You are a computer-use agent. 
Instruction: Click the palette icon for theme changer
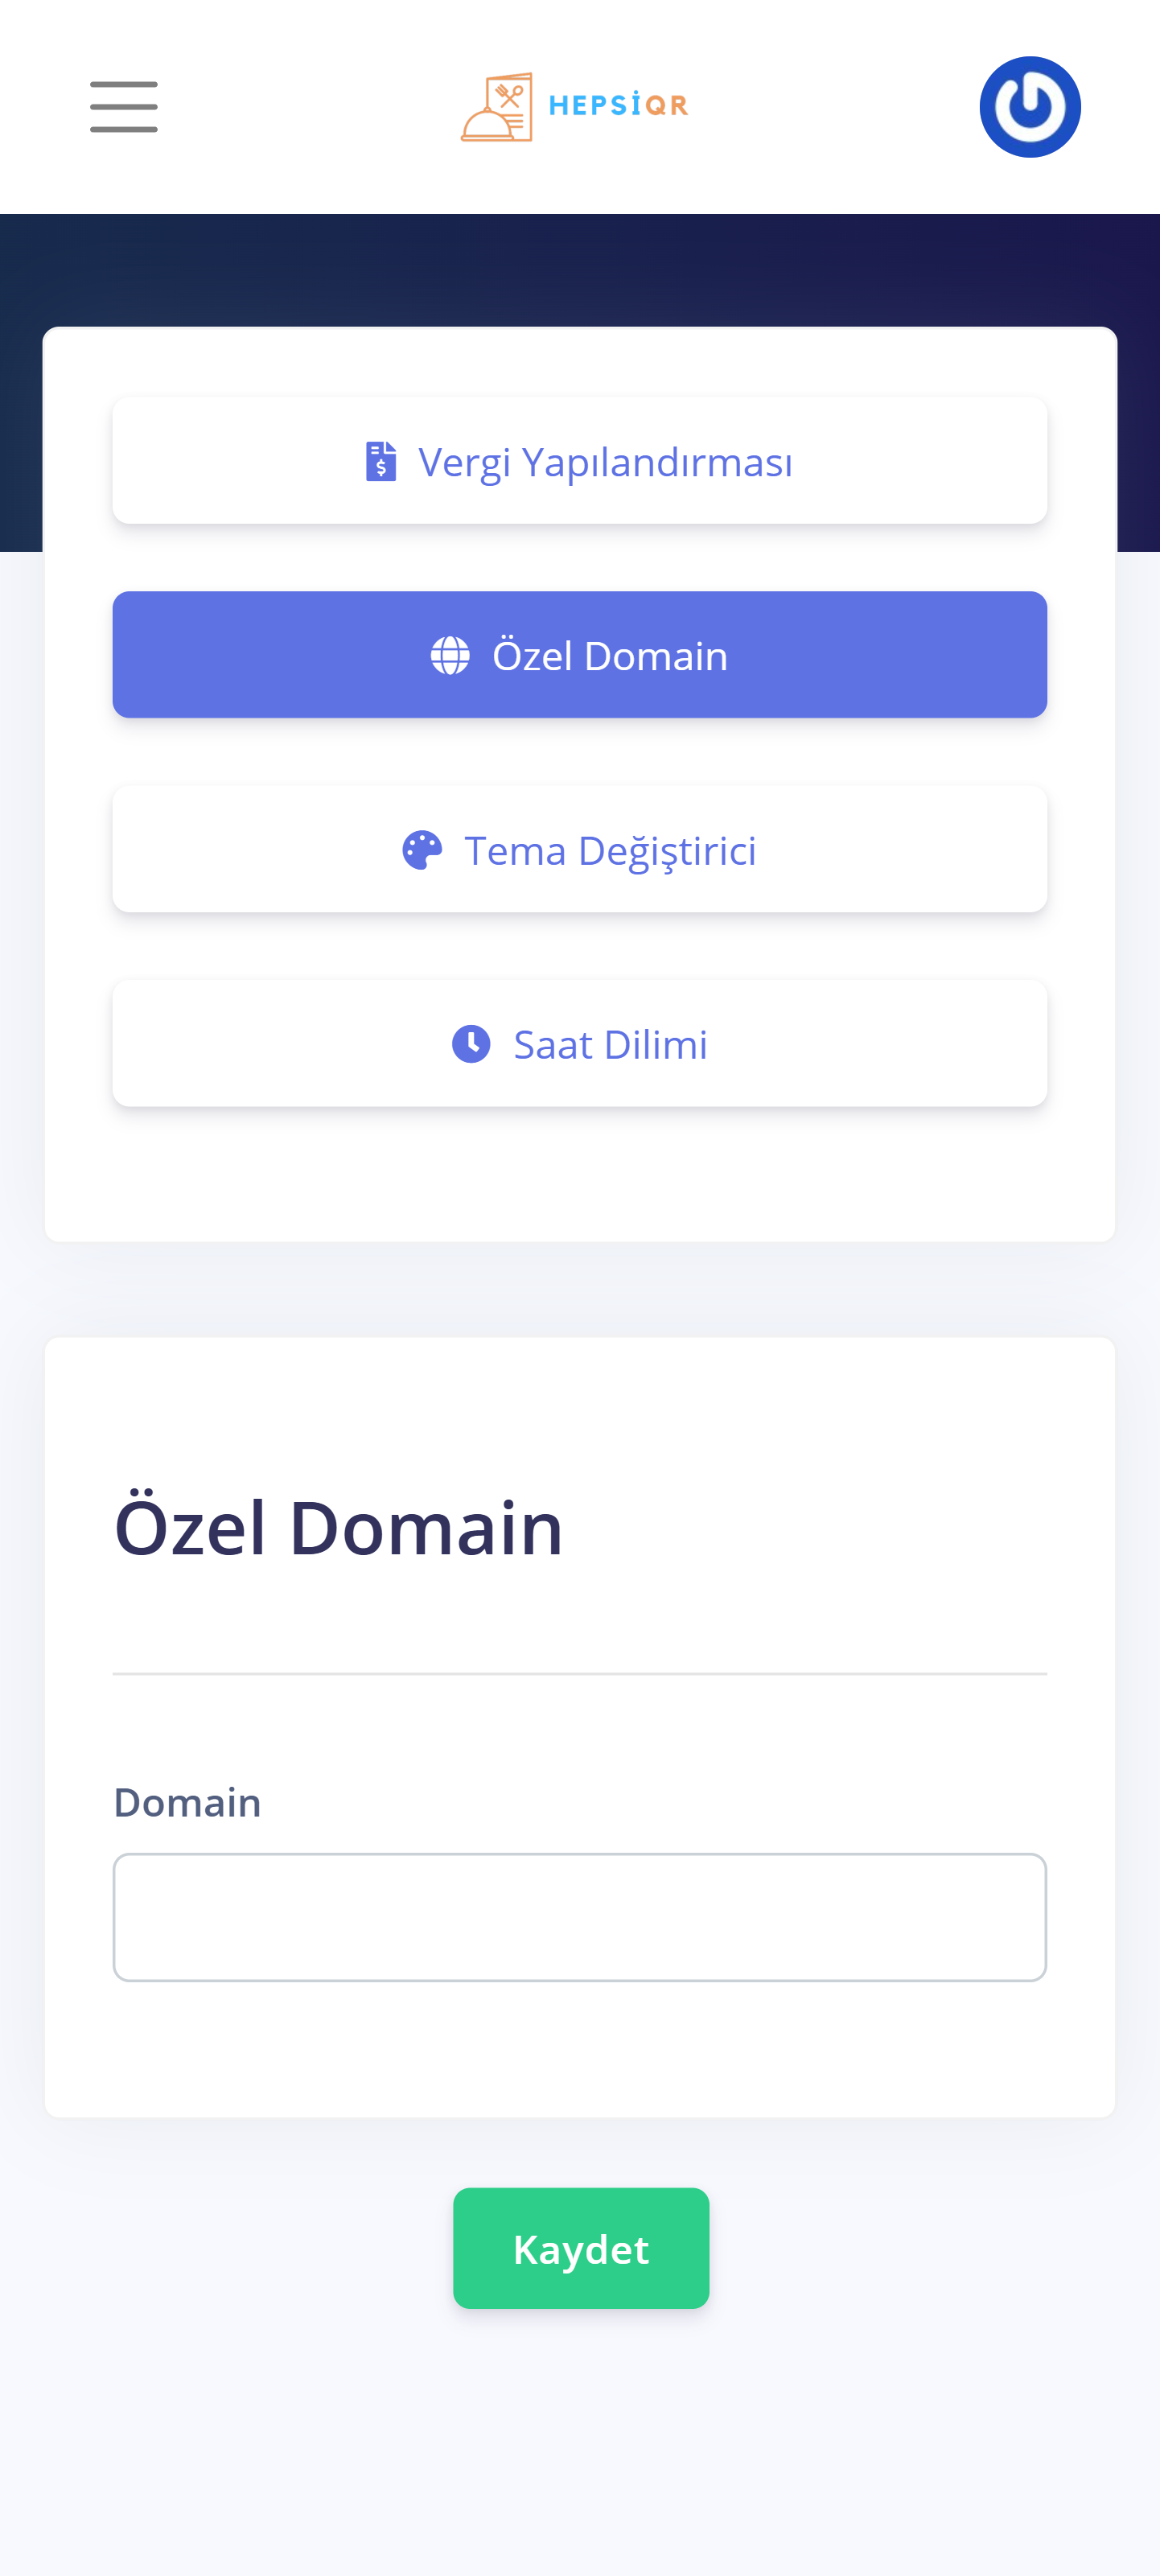(422, 850)
